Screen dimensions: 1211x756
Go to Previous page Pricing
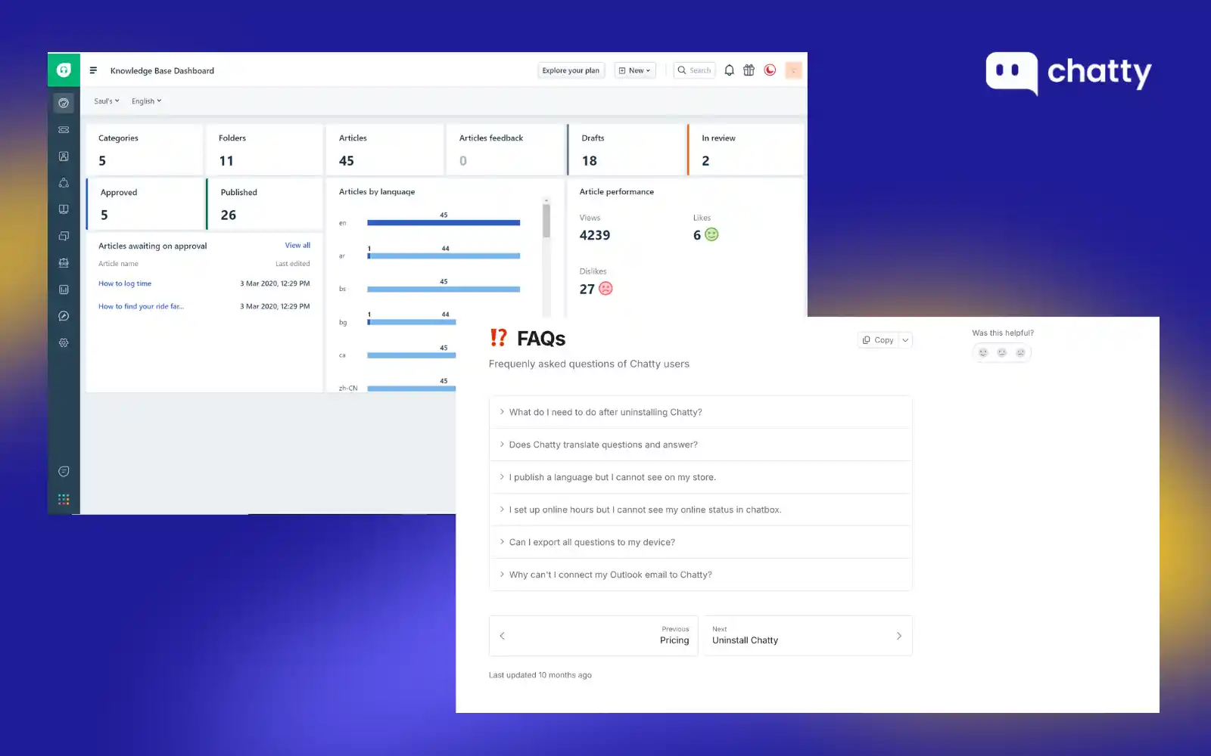[593, 636]
